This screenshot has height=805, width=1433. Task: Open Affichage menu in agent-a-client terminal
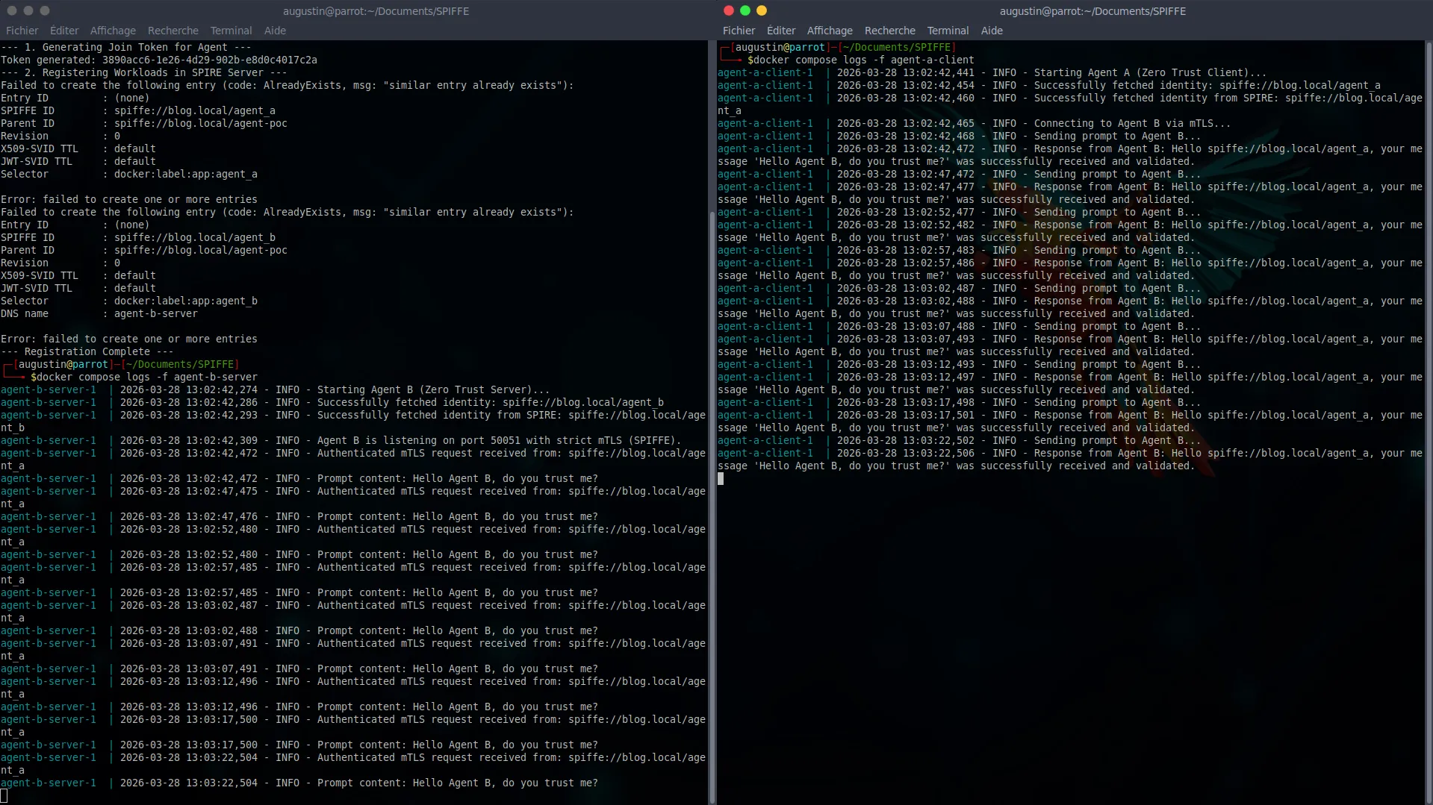click(830, 31)
